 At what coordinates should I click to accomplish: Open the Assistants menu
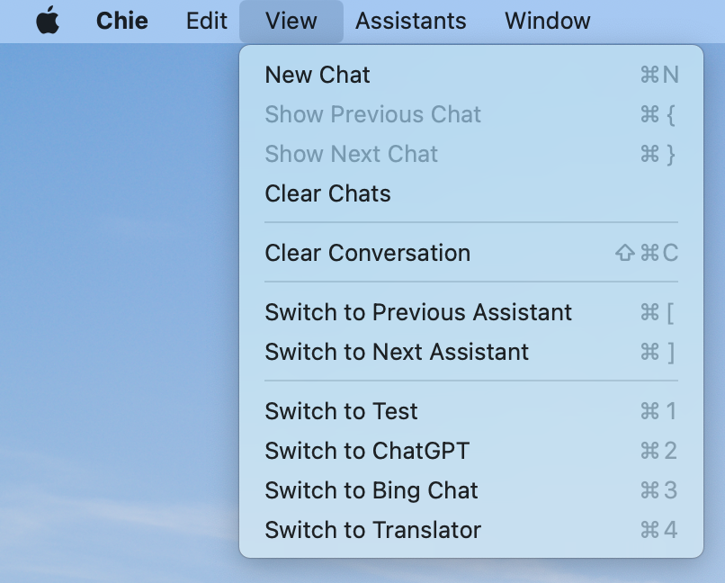[410, 21]
